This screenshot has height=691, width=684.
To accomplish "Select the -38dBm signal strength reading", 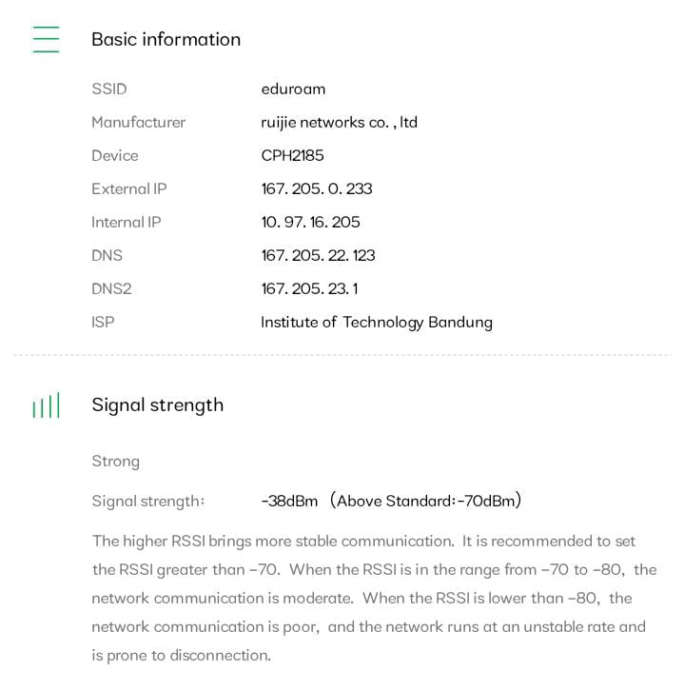I will pyautogui.click(x=289, y=501).
